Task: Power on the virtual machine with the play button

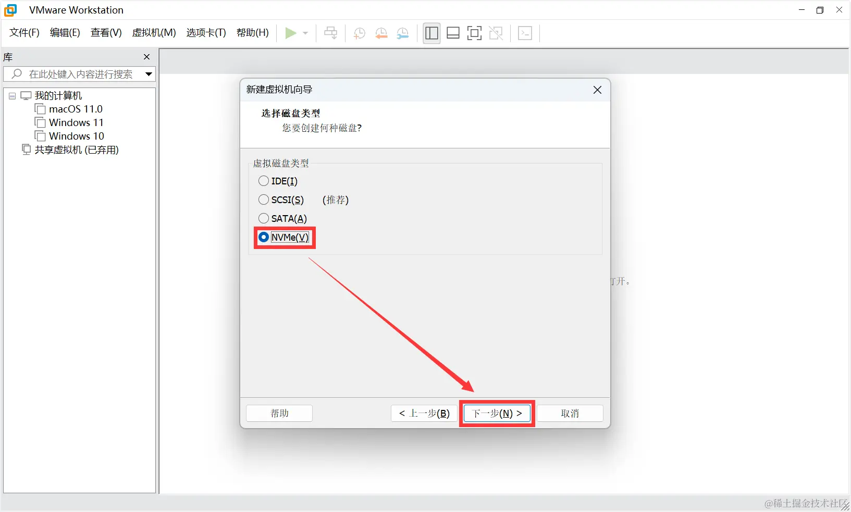Action: pyautogui.click(x=291, y=33)
